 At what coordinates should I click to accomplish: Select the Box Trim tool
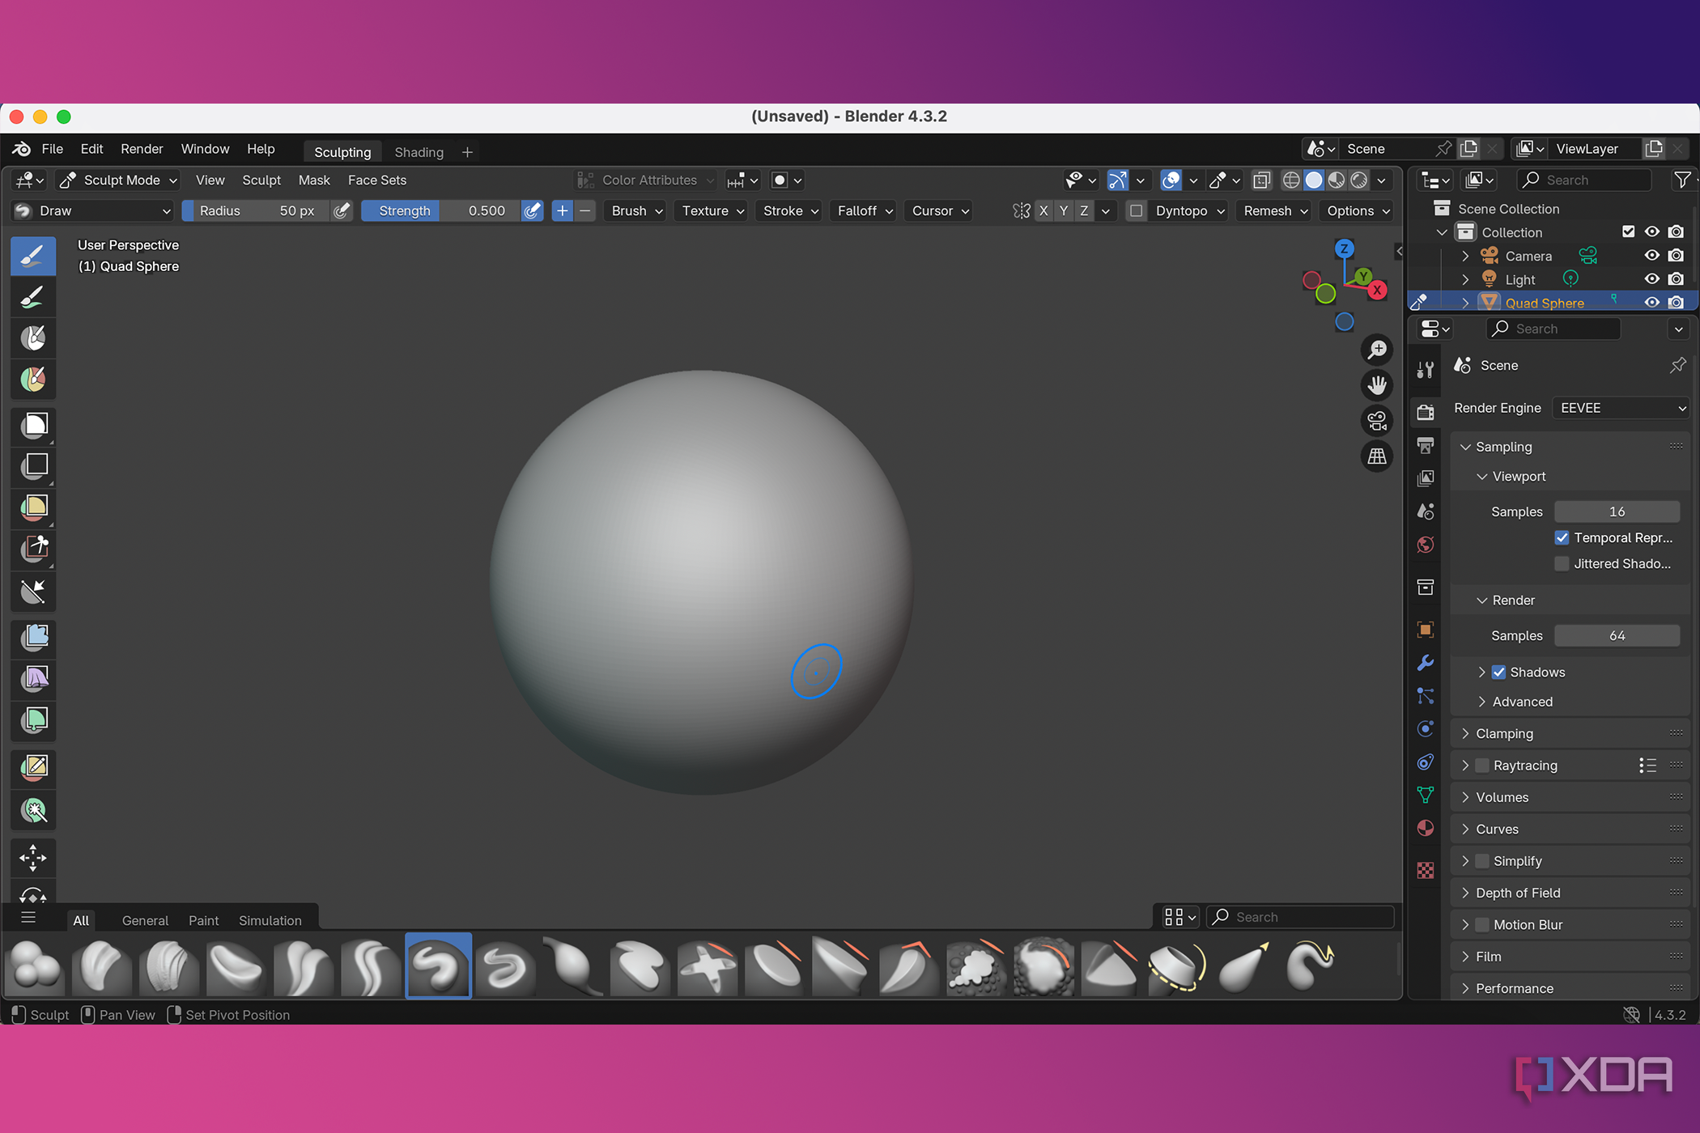click(x=33, y=550)
